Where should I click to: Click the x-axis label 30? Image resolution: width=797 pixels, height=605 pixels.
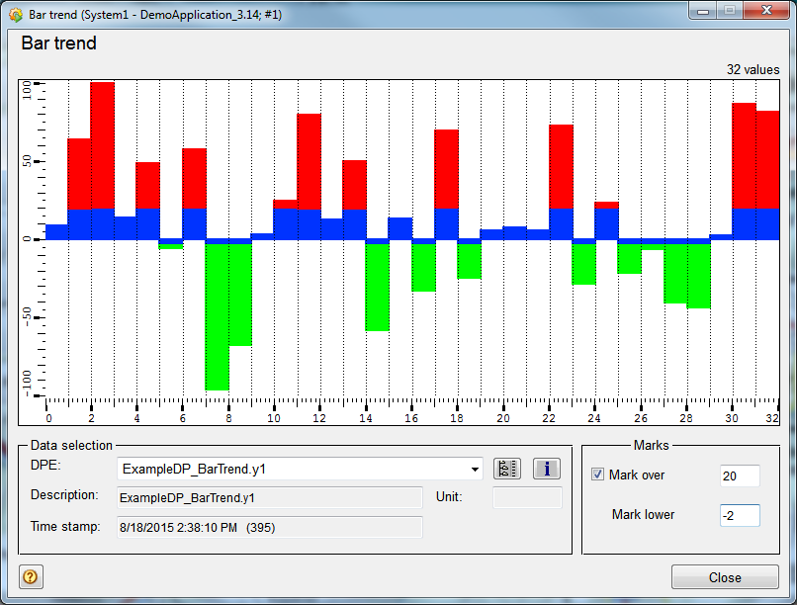pyautogui.click(x=732, y=418)
